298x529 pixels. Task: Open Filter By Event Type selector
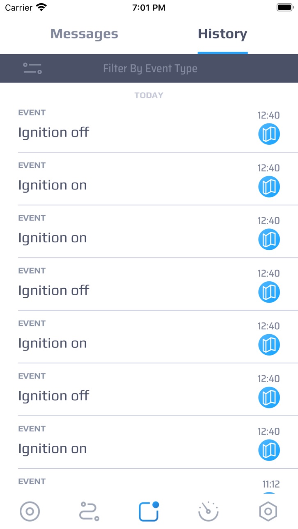(150, 68)
